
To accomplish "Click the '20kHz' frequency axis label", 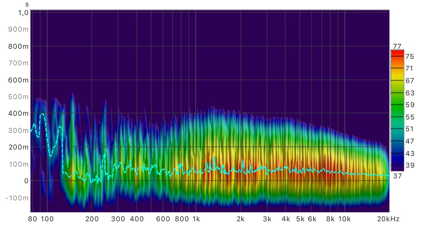I will click(x=388, y=219).
